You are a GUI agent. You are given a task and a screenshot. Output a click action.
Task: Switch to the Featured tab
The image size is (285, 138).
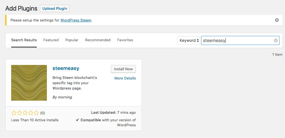coord(51,40)
